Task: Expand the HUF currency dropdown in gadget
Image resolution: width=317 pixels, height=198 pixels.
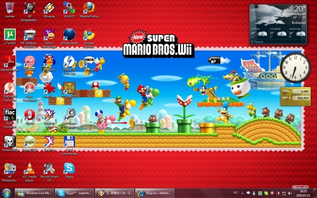Action: [286, 98]
